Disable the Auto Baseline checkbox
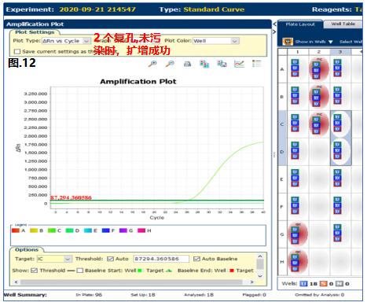Screen dimensions: 367x306 click(x=196, y=259)
